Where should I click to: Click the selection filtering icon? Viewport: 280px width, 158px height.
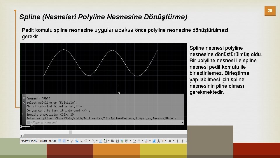coord(139,141)
